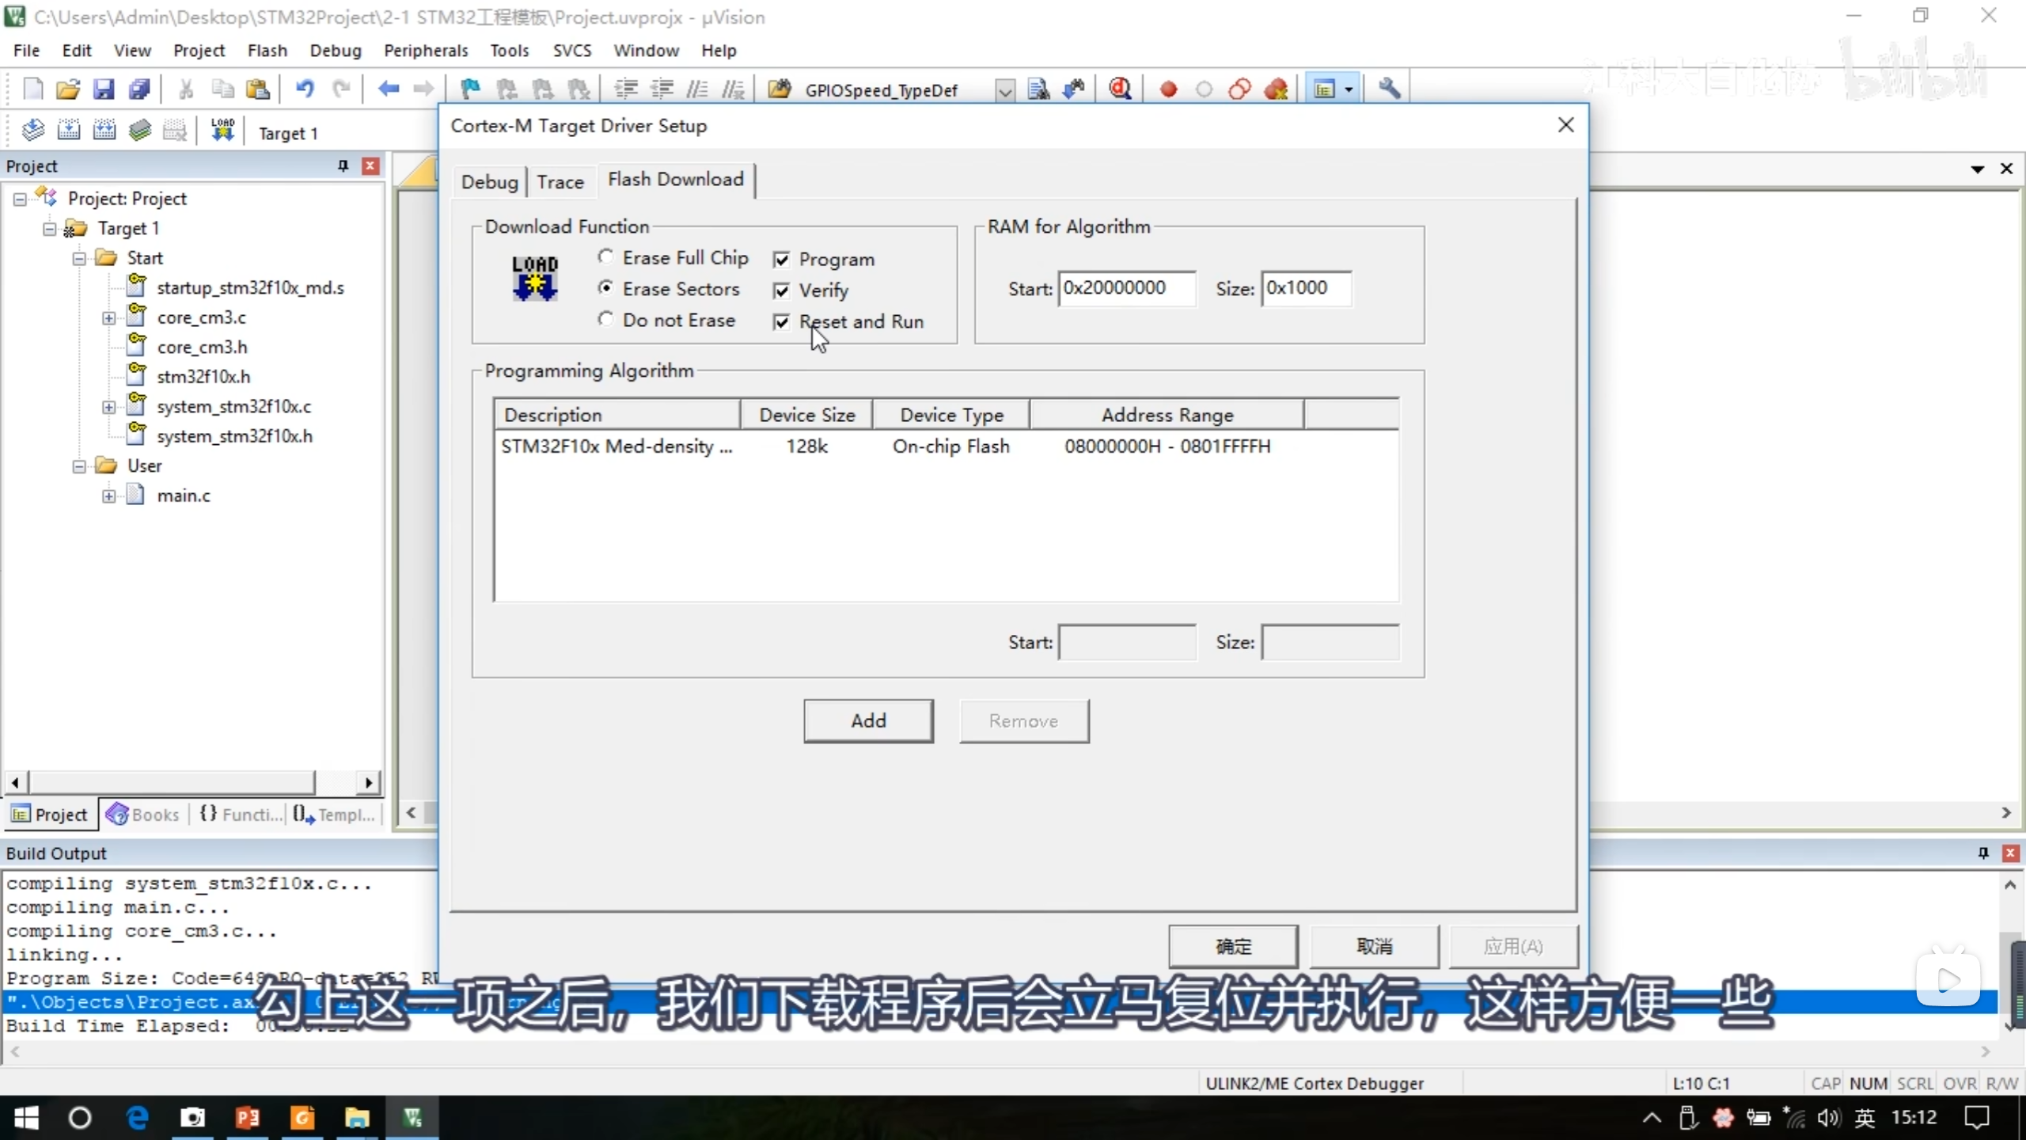
Task: Uncheck the Reset and Run checkbox
Action: [x=782, y=322]
